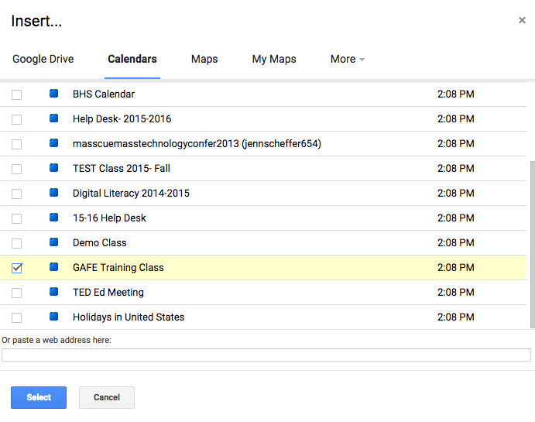Click the blue calendar icon beside BHS Calendar

point(54,94)
